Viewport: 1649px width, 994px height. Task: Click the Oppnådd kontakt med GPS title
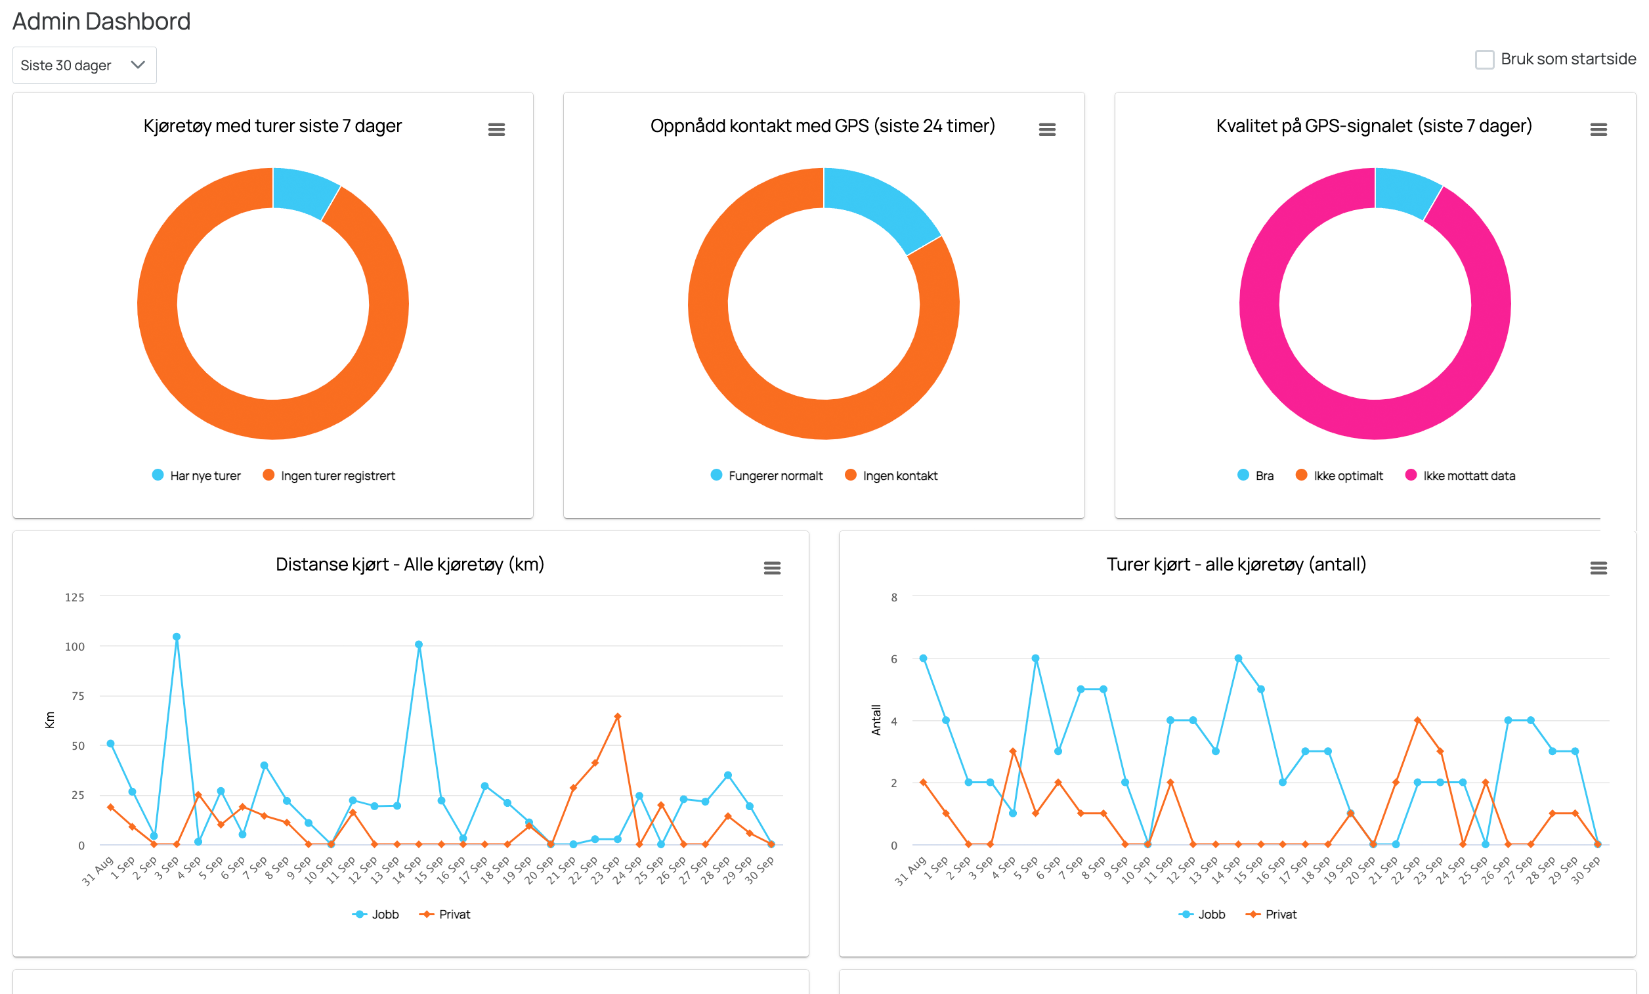pos(823,126)
